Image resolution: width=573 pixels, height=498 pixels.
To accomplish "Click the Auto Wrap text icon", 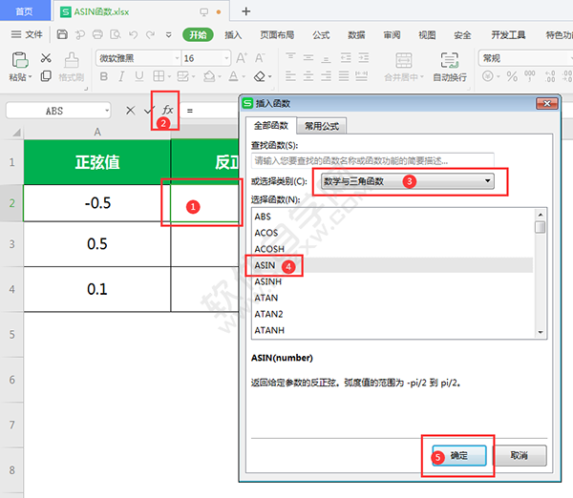I will coord(450,60).
